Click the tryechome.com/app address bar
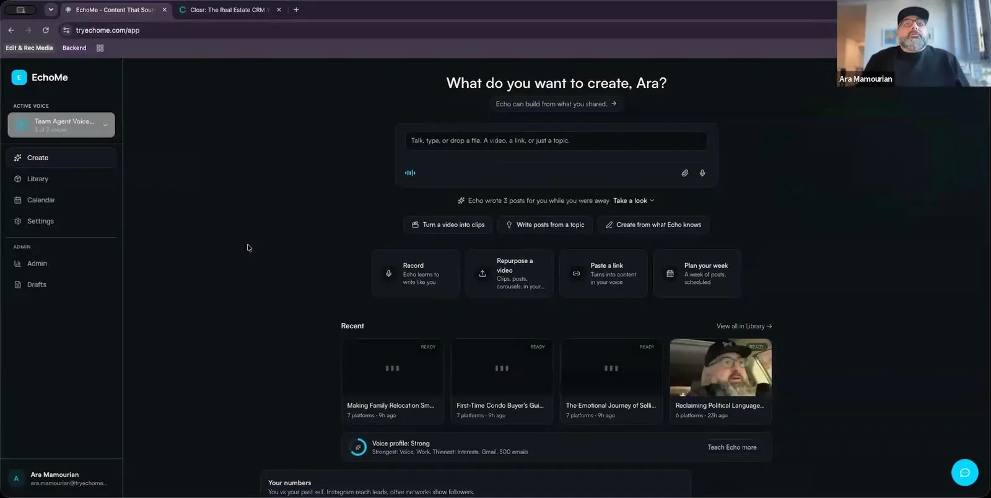 [108, 30]
